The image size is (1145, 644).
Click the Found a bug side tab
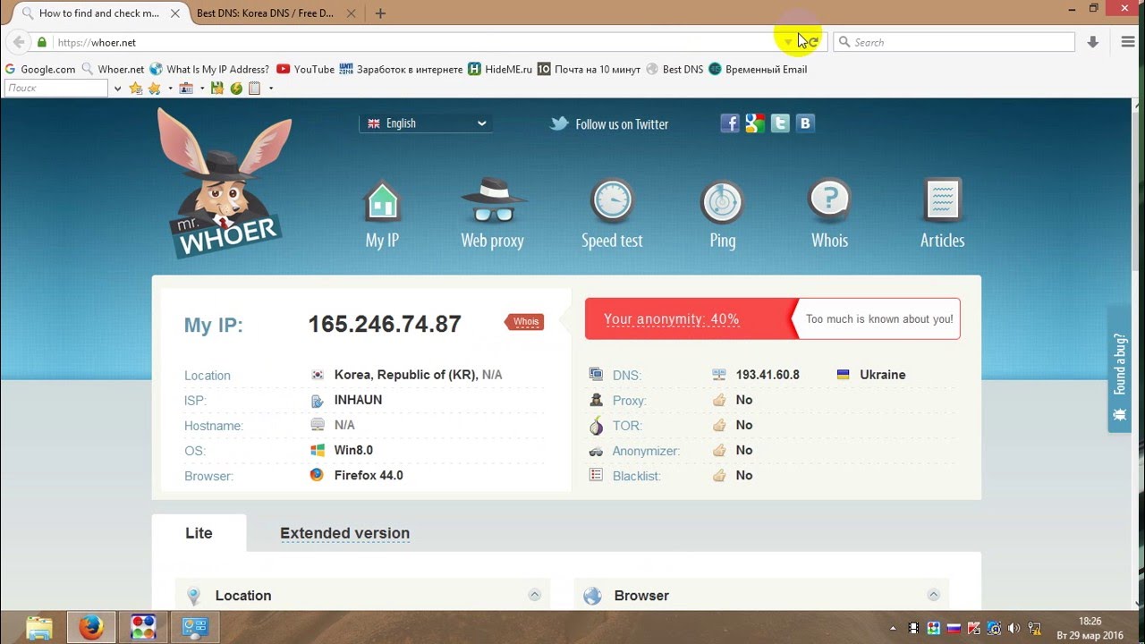coord(1120,369)
